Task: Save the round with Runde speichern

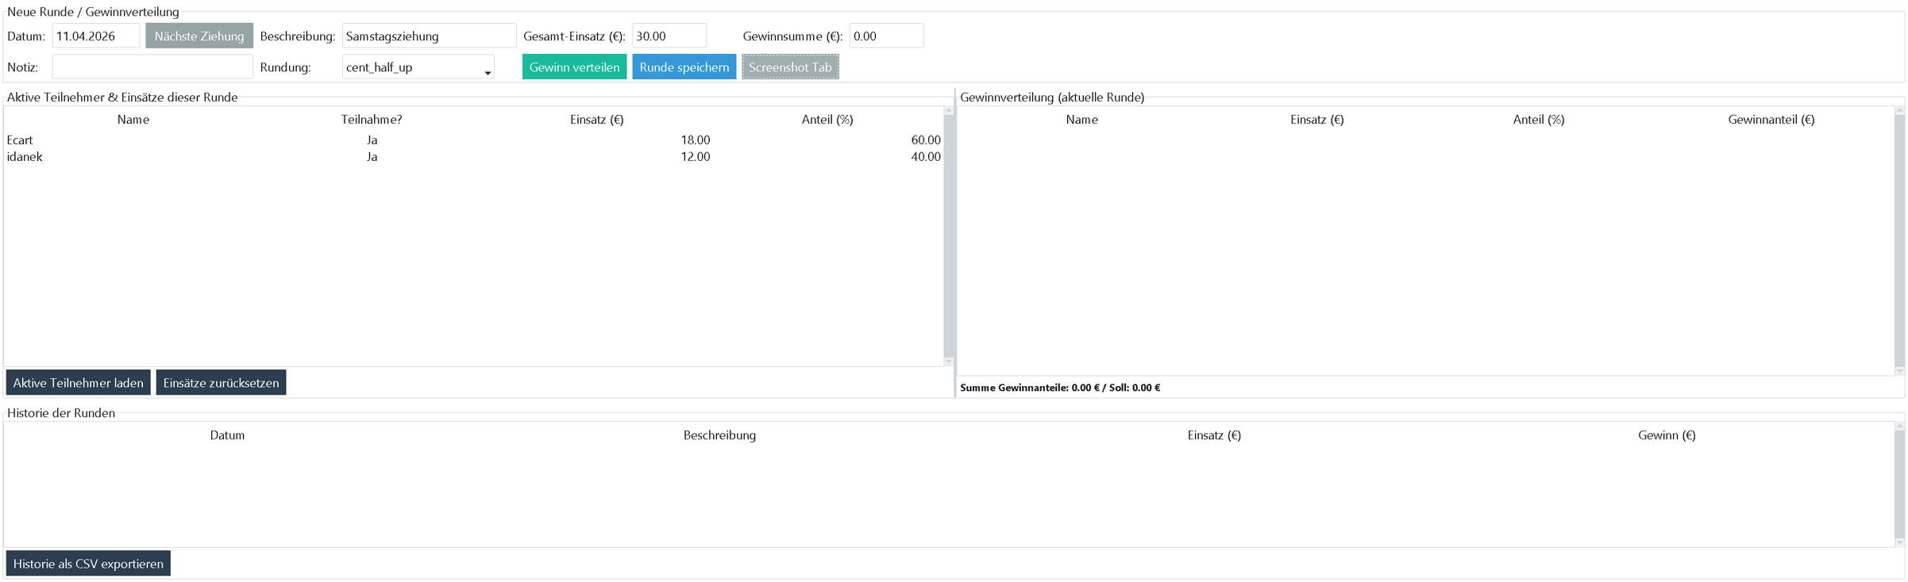Action: (x=684, y=67)
